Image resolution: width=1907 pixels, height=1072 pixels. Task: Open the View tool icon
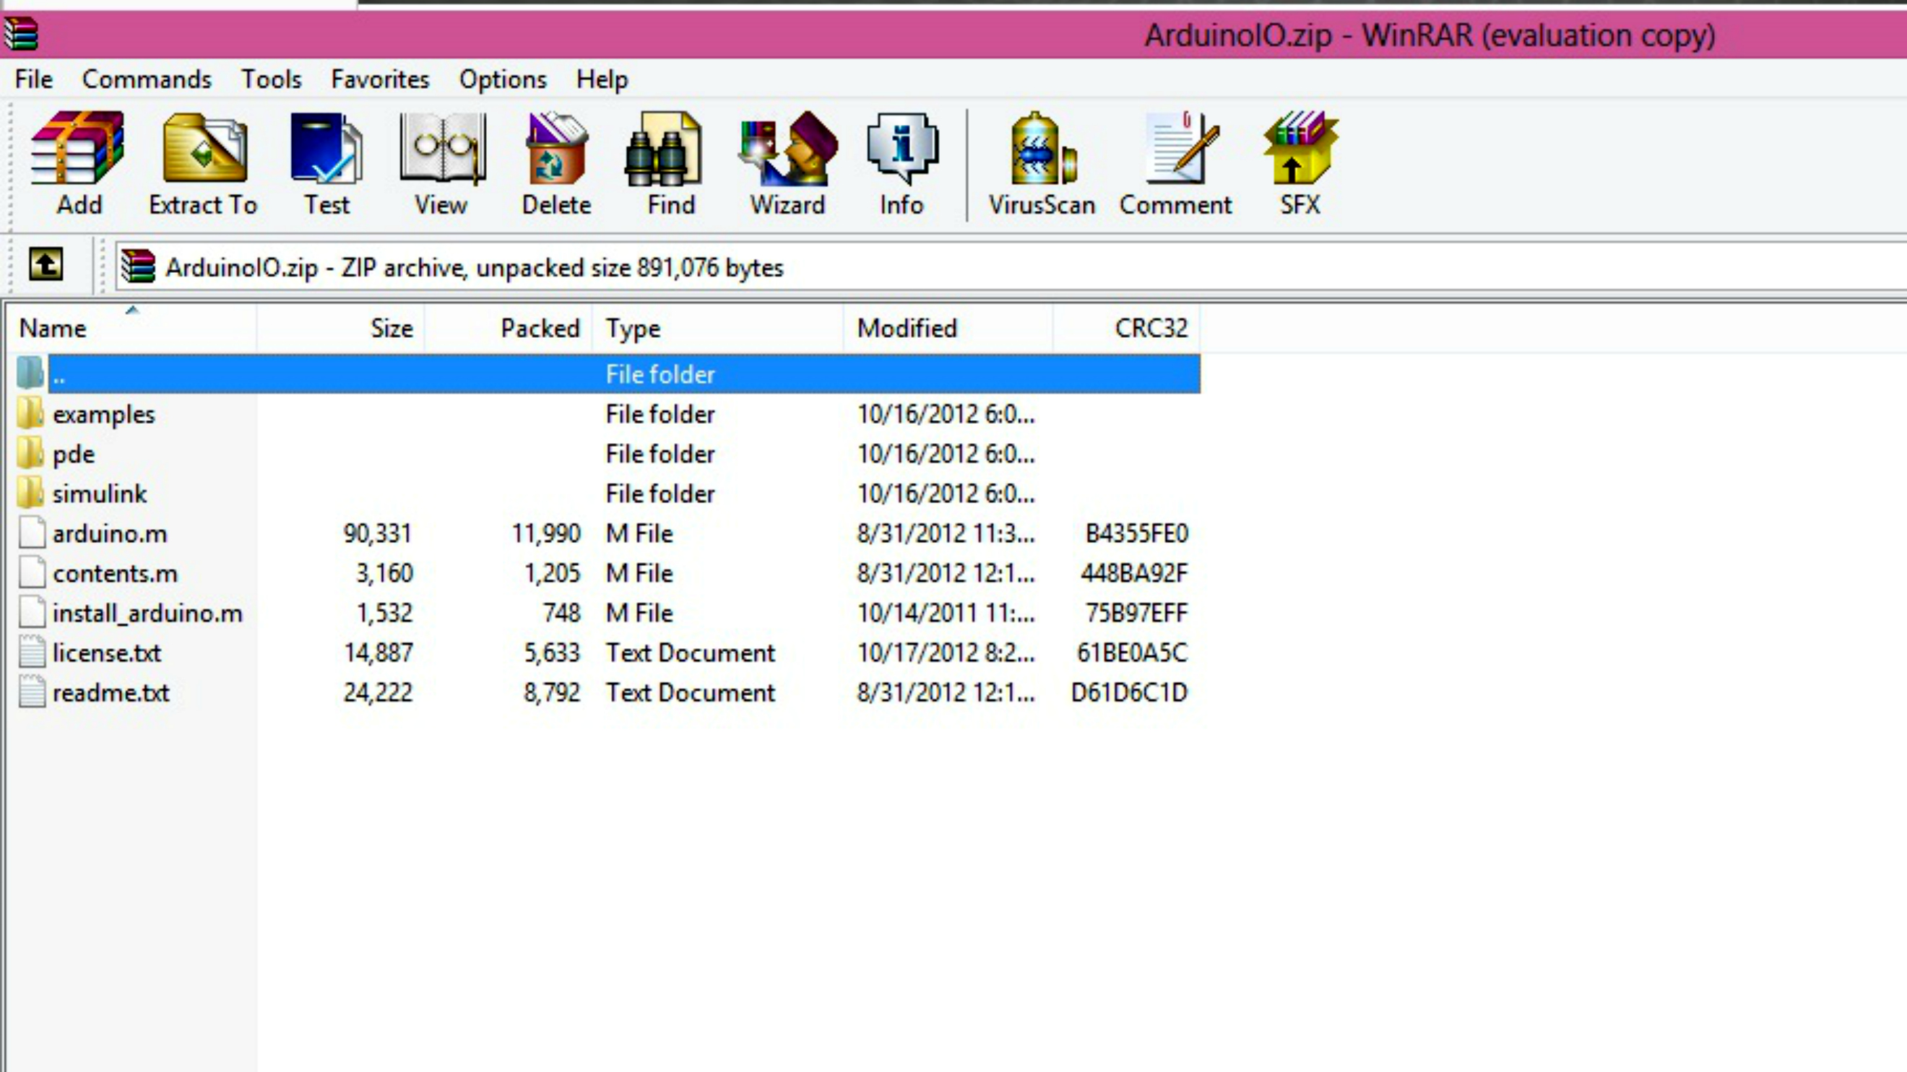pos(442,148)
